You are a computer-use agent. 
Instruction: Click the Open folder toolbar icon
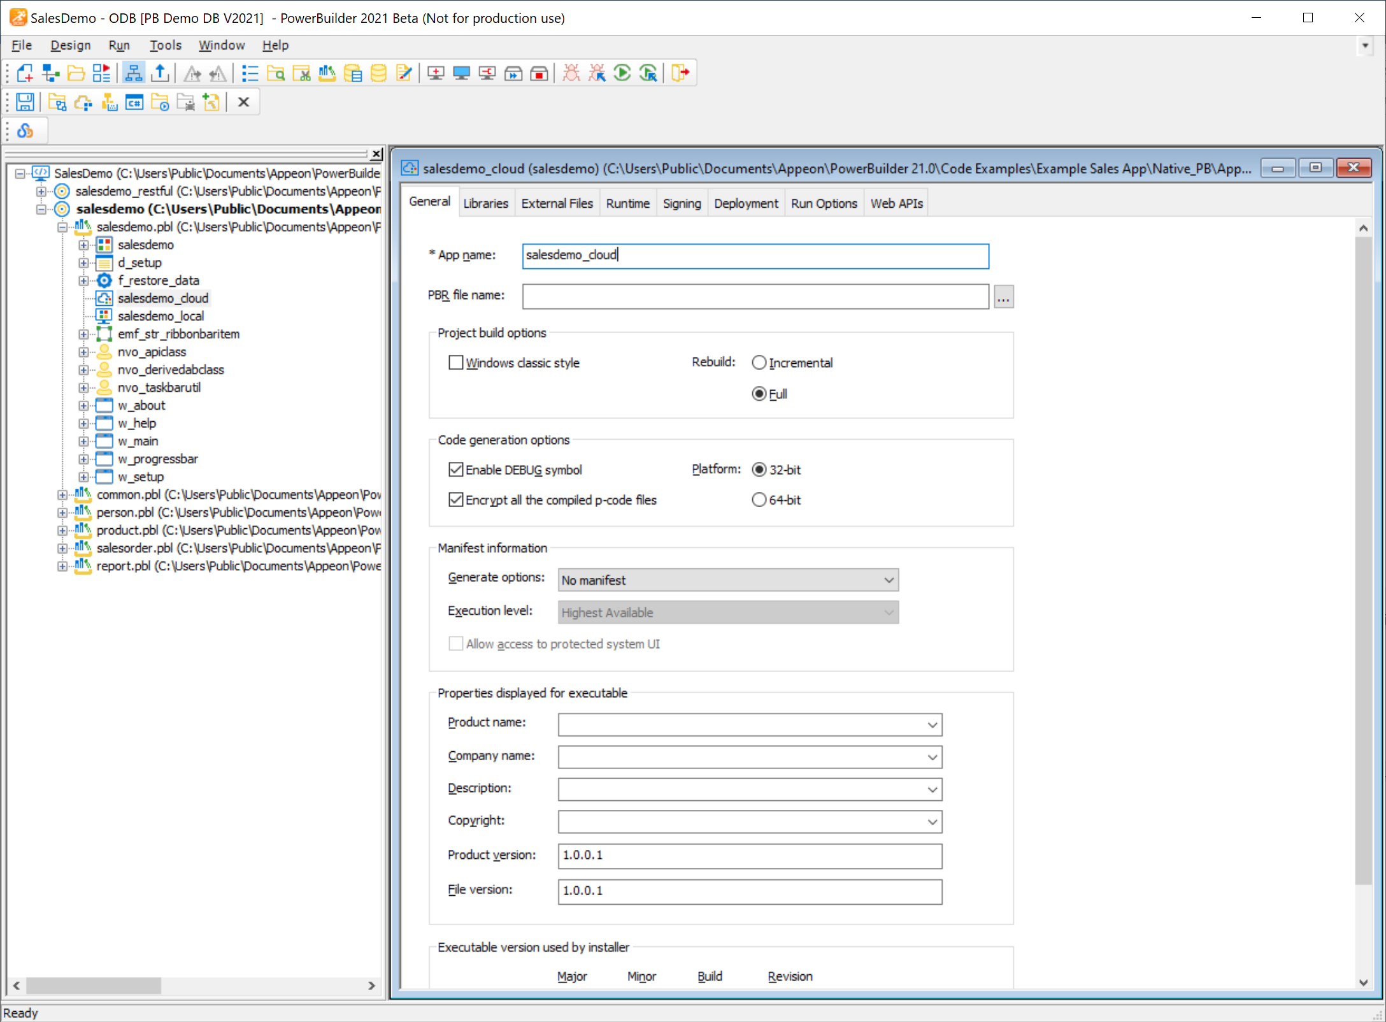click(76, 73)
